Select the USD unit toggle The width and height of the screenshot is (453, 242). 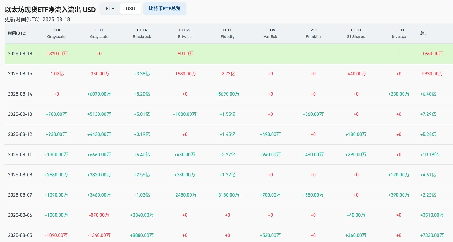pyautogui.click(x=131, y=9)
